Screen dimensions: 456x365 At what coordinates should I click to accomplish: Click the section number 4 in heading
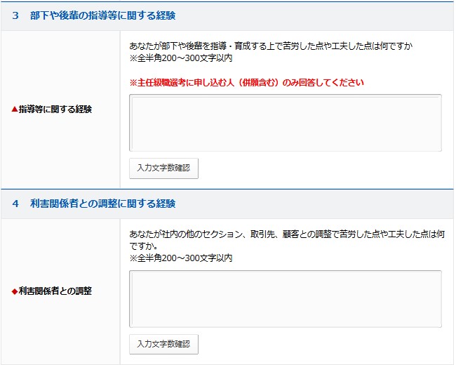coord(15,204)
